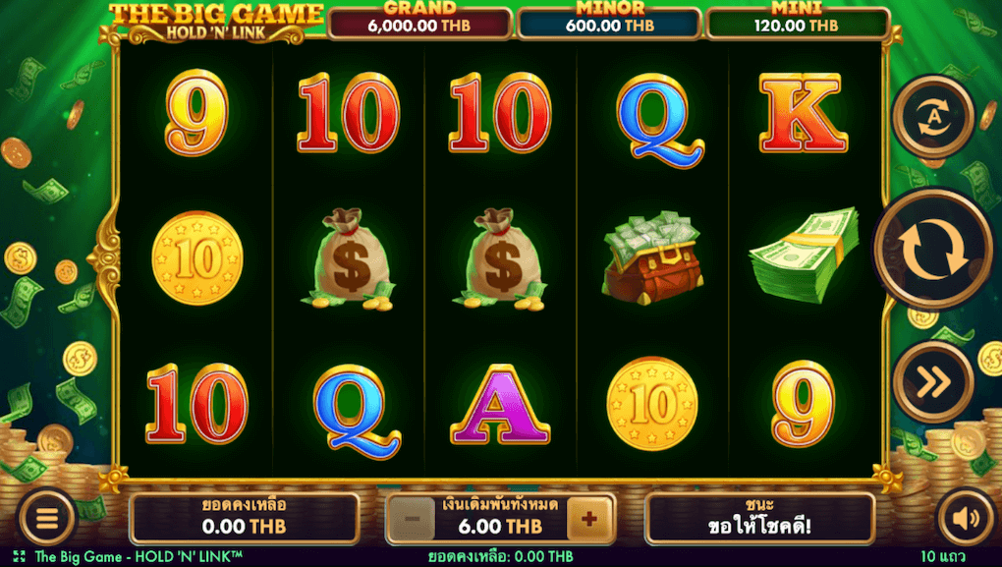This screenshot has height=567, width=1002.
Task: Click the MINOR 600.00 THB jackpot panel
Action: pyautogui.click(x=609, y=23)
